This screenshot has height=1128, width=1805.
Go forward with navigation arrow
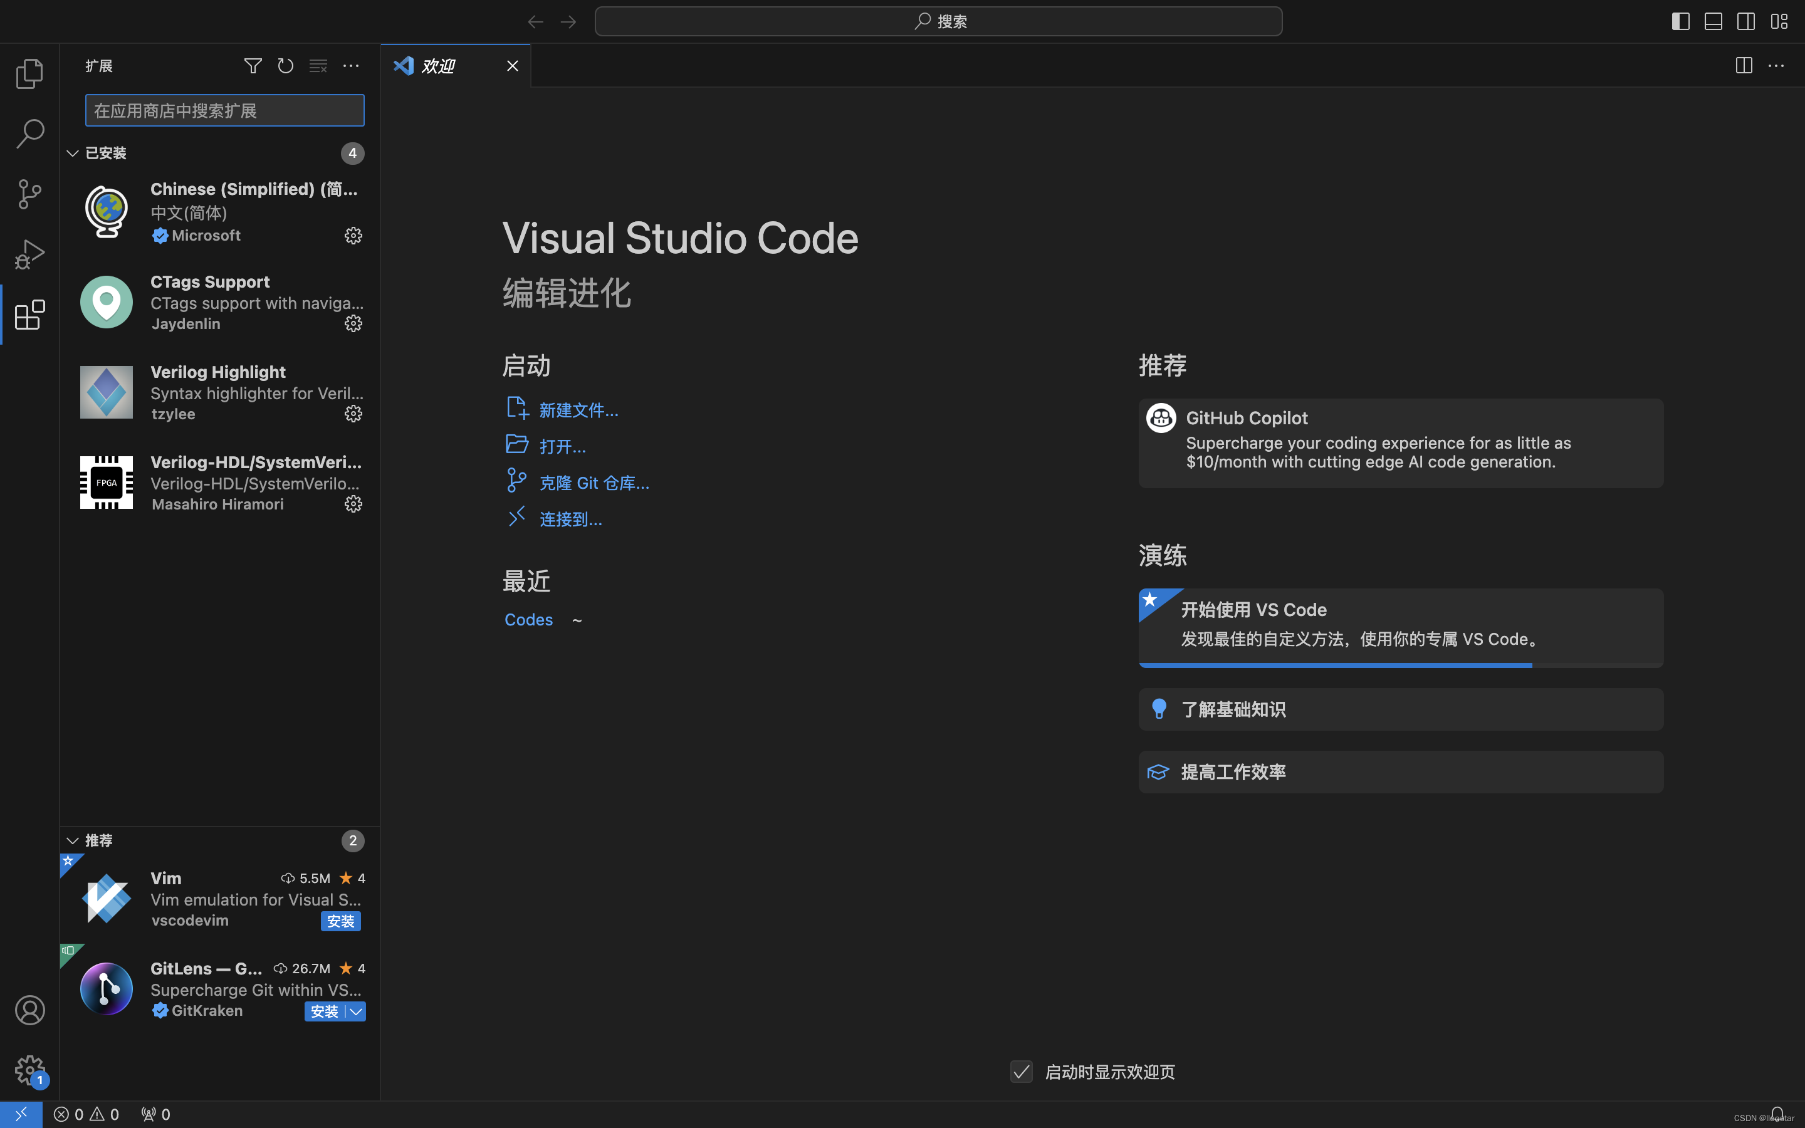(568, 22)
